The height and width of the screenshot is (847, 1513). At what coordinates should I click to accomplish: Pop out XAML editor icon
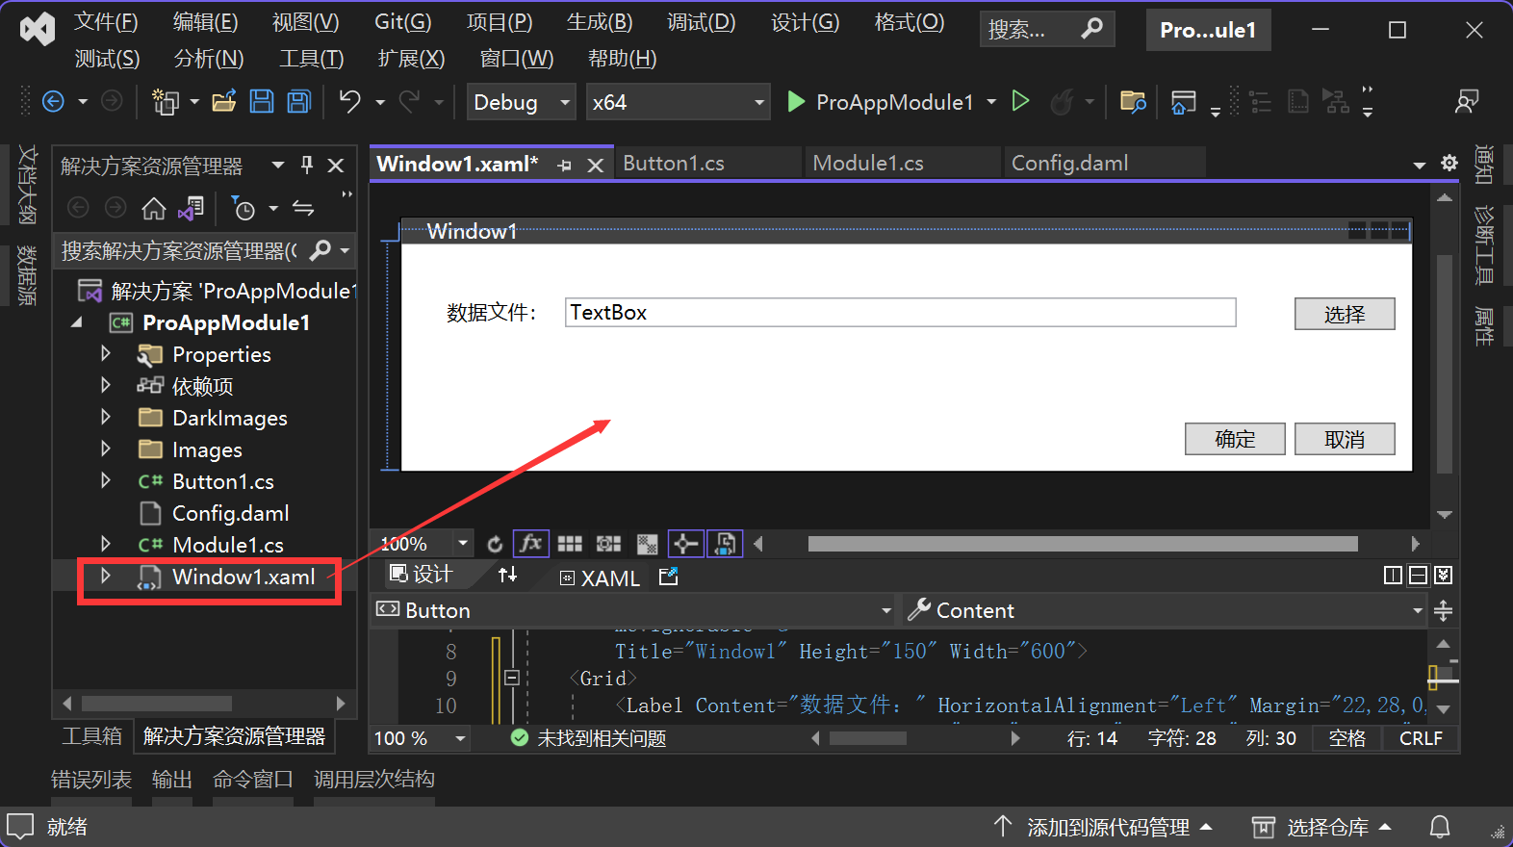[669, 577]
